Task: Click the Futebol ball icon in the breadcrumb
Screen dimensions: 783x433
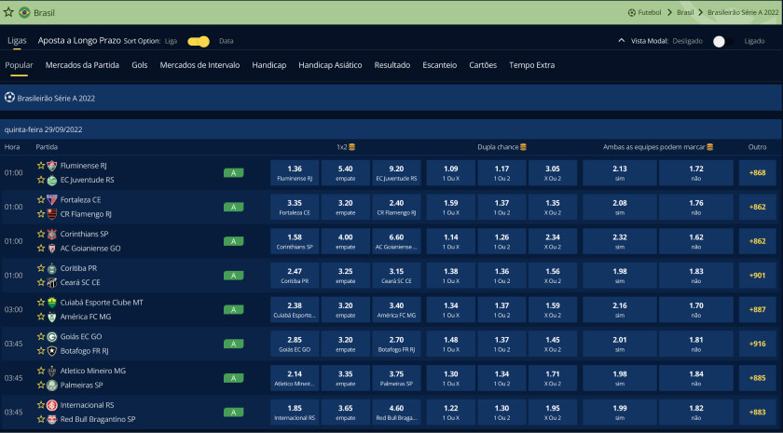Action: point(632,12)
